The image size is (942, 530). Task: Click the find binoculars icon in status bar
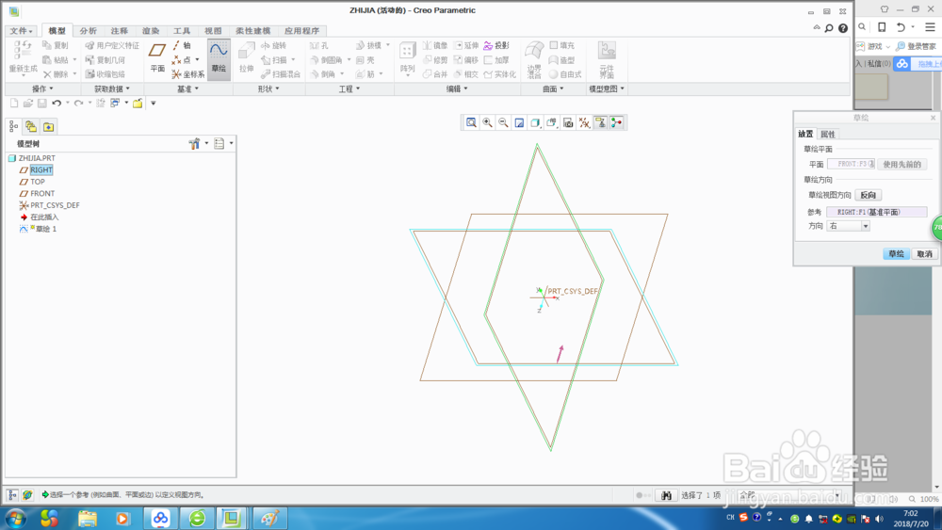coord(666,495)
